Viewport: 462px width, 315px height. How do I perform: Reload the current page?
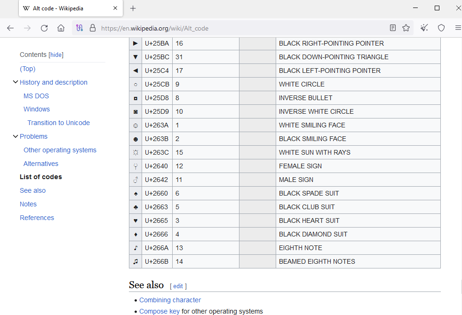pyautogui.click(x=44, y=28)
